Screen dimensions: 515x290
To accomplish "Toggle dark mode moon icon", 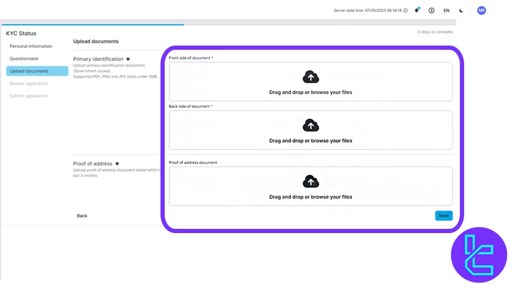I will (x=461, y=11).
